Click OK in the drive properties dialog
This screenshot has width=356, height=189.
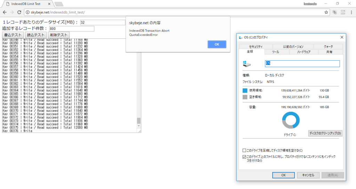284,175
